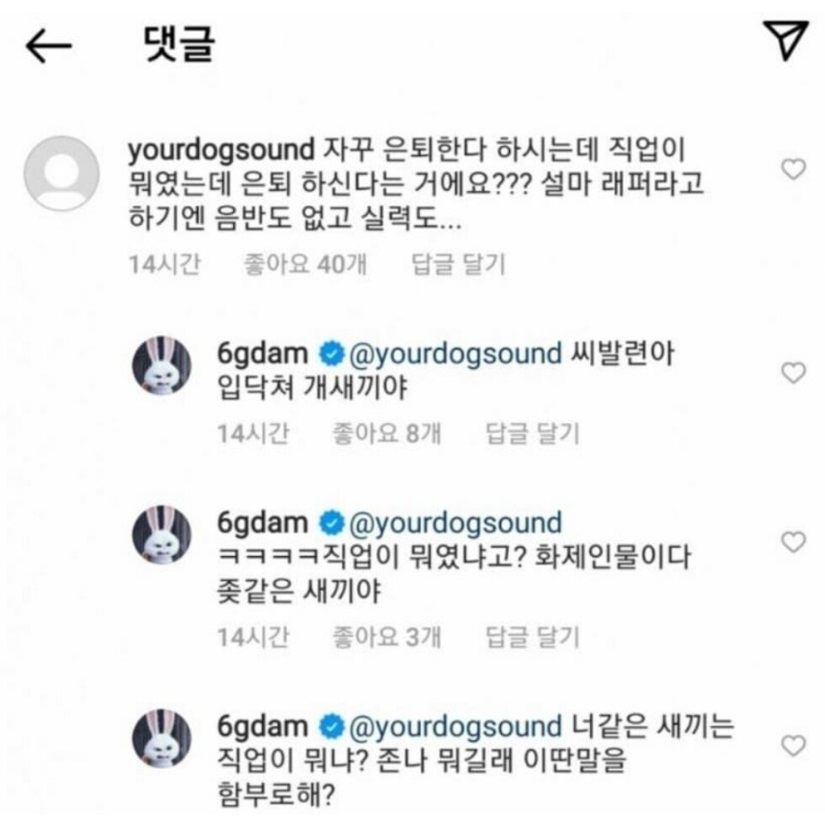Like 6gdam's first reply with heart
825x834 pixels.
[x=793, y=372]
